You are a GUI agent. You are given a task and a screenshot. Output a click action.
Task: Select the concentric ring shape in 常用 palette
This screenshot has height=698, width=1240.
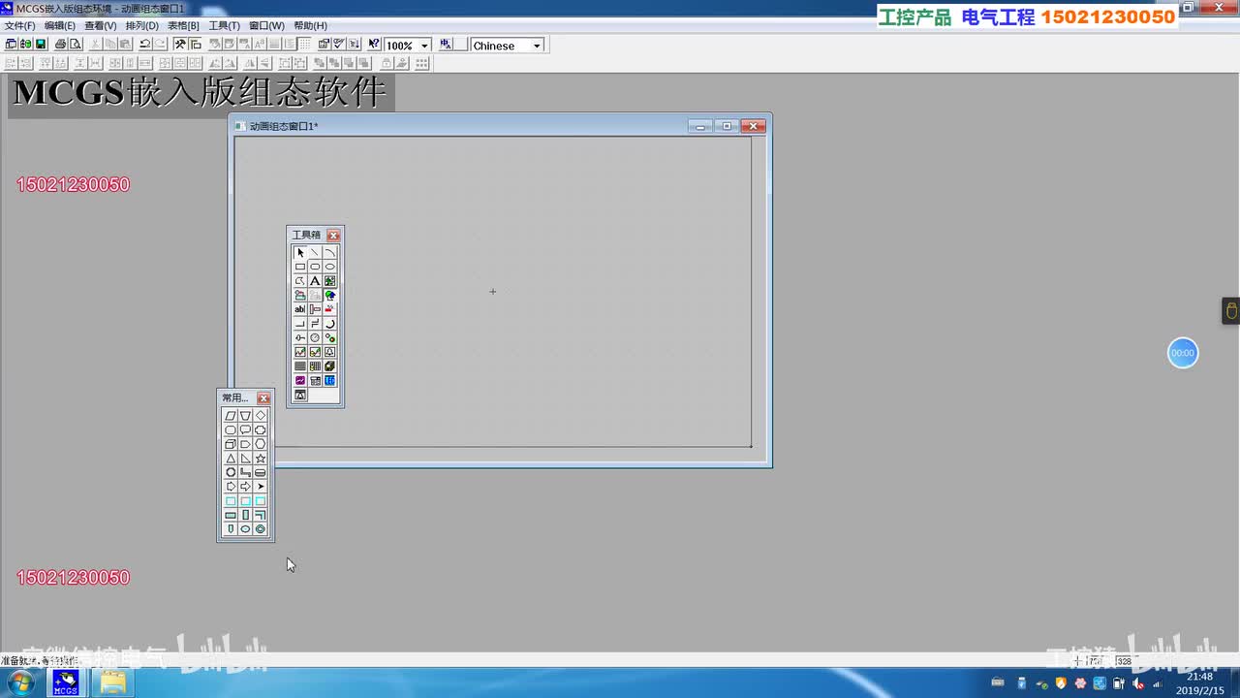click(261, 529)
